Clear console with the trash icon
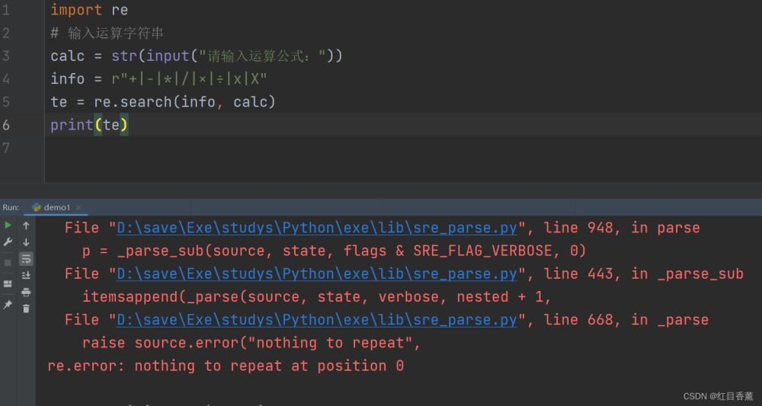 click(26, 308)
